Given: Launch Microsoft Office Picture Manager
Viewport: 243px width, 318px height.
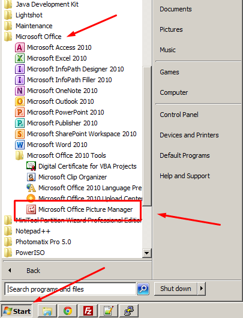Looking at the screenshot, I should tap(85, 209).
